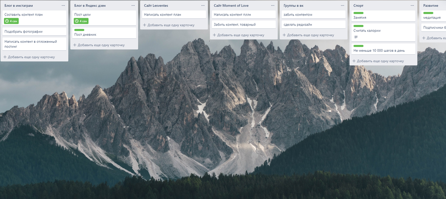The image size is (446, 199).
Task: Click green label on Занятия card
Action: 358,13
